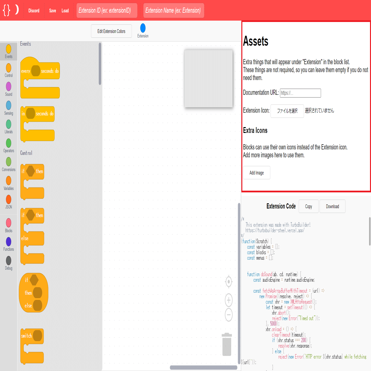Click the Documentation URL field
The height and width of the screenshot is (371, 371).
pyautogui.click(x=300, y=93)
